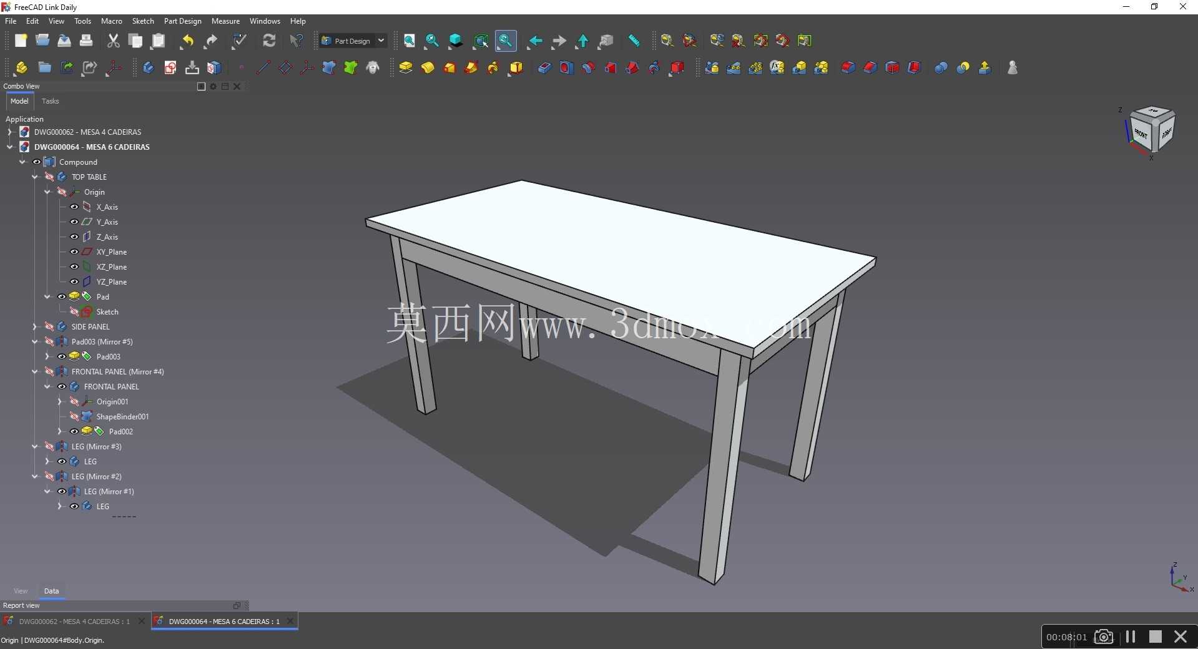
Task: Fit all content with the zoom-fit icon
Action: [409, 41]
